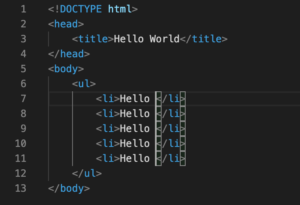The height and width of the screenshot is (205, 300).
Task: Click the opening ul tag
Action: [84, 83]
